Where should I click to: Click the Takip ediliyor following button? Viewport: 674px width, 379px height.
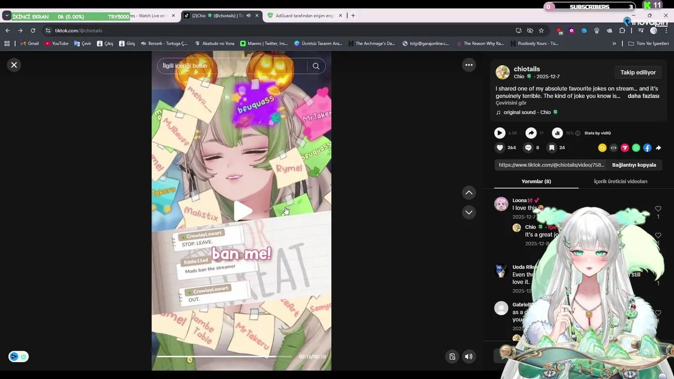point(638,73)
